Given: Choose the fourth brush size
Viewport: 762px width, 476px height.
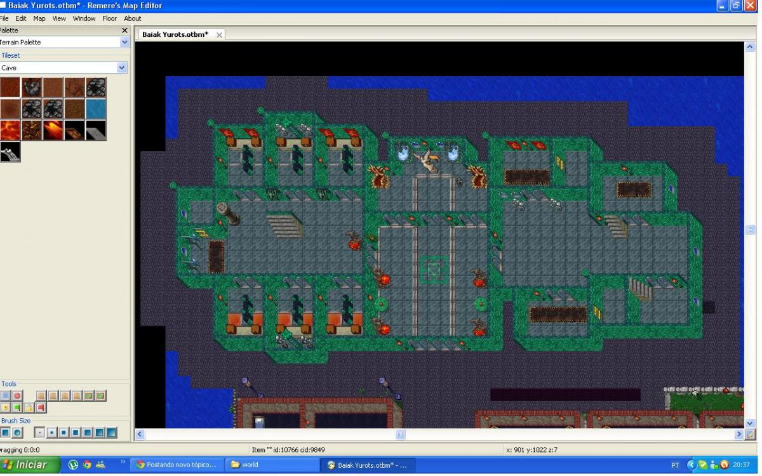Looking at the screenshot, I should tap(76, 432).
